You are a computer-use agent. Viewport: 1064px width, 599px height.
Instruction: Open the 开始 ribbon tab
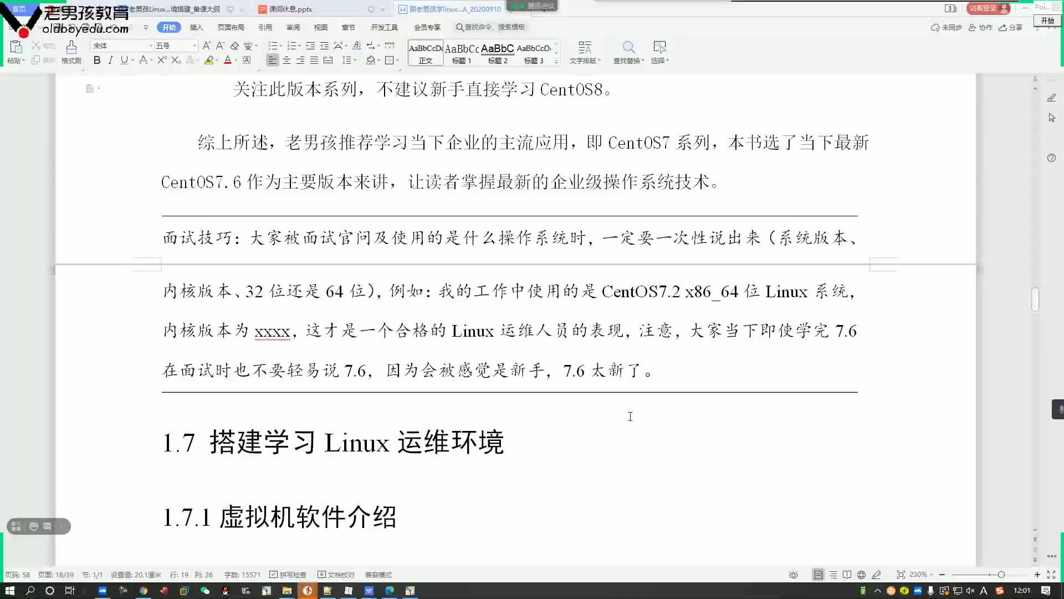pyautogui.click(x=168, y=27)
